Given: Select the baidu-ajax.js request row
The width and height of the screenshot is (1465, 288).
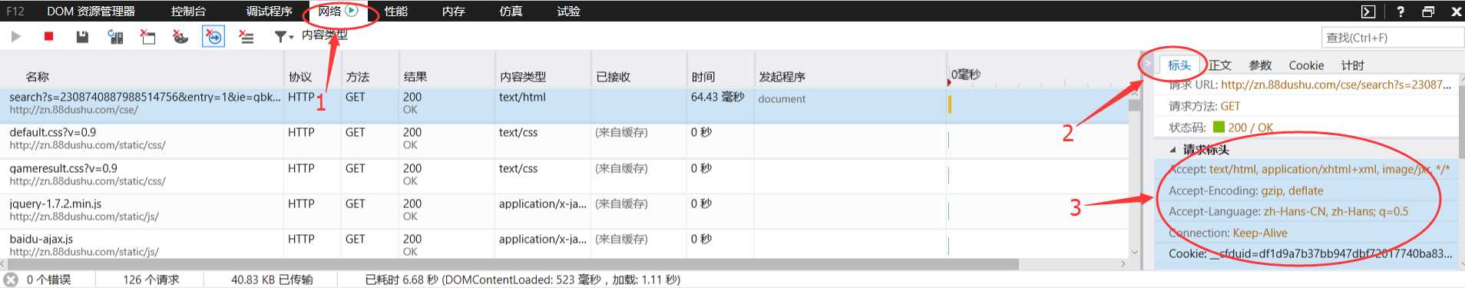Looking at the screenshot, I should point(564,244).
